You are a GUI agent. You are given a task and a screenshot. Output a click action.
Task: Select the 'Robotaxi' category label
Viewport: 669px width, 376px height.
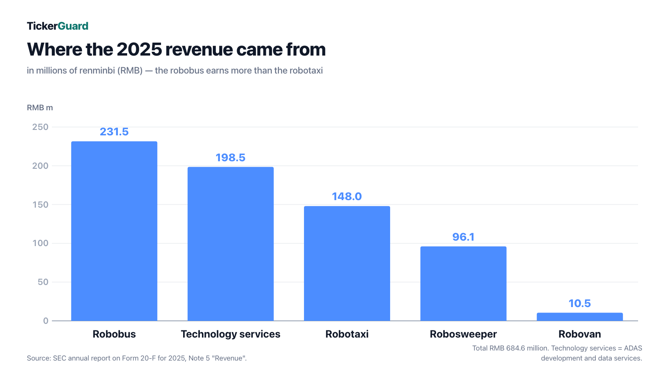(347, 334)
